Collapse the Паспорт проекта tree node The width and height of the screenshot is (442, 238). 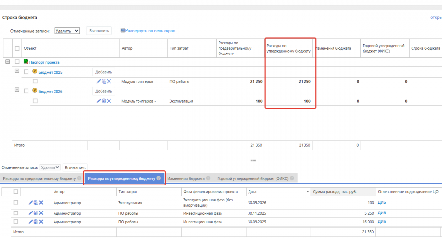7,62
